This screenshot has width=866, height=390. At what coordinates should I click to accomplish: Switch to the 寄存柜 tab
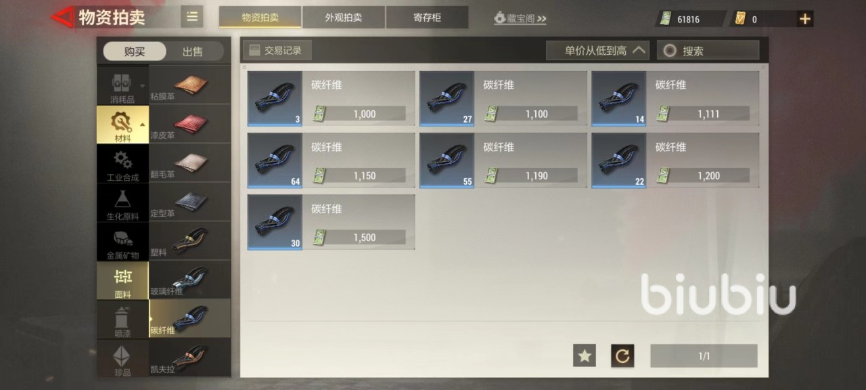(427, 18)
